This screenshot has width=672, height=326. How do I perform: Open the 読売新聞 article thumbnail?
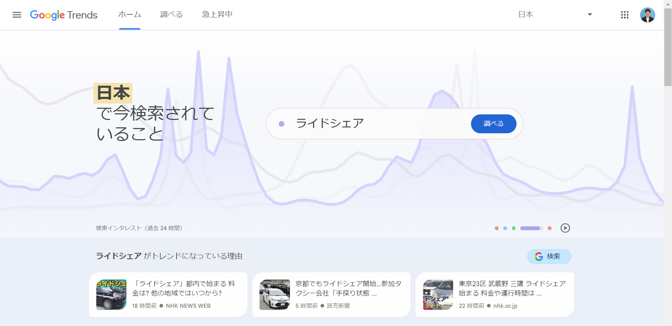pos(275,295)
